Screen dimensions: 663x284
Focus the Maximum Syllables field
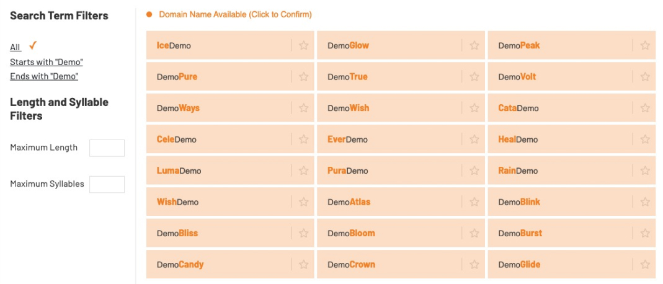(x=107, y=184)
